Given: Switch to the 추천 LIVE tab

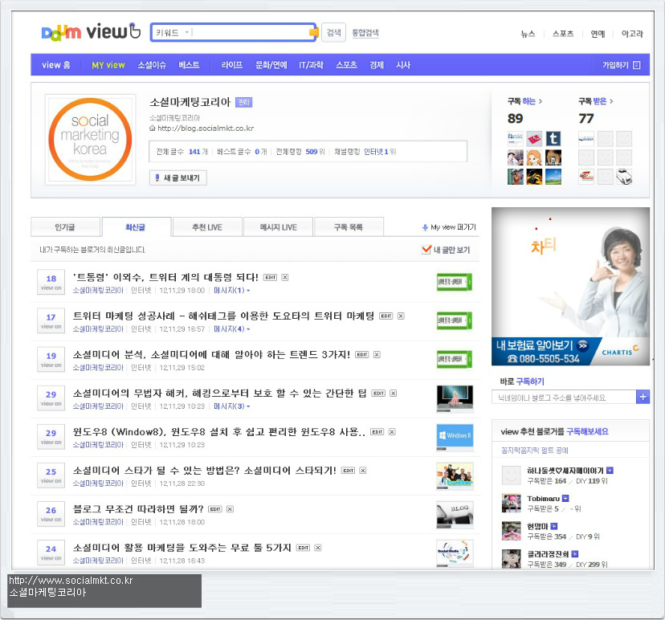Looking at the screenshot, I should coord(207,227).
